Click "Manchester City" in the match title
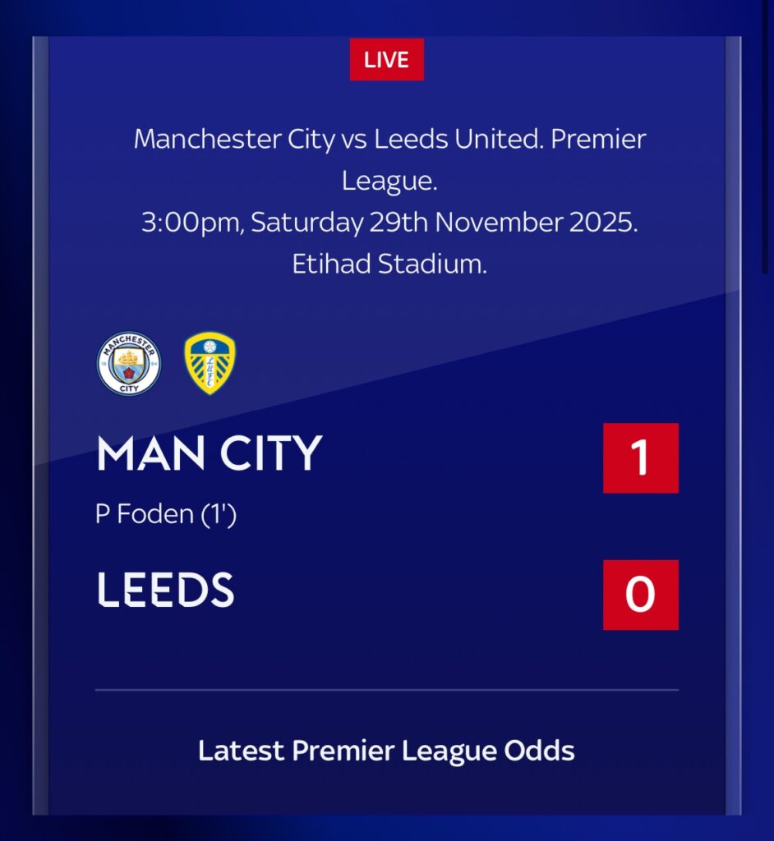 pos(234,139)
